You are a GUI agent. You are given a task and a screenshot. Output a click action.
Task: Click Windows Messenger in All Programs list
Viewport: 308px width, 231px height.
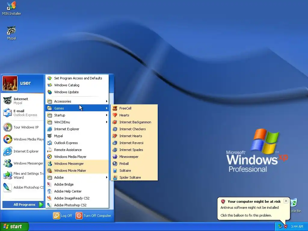[77, 163]
